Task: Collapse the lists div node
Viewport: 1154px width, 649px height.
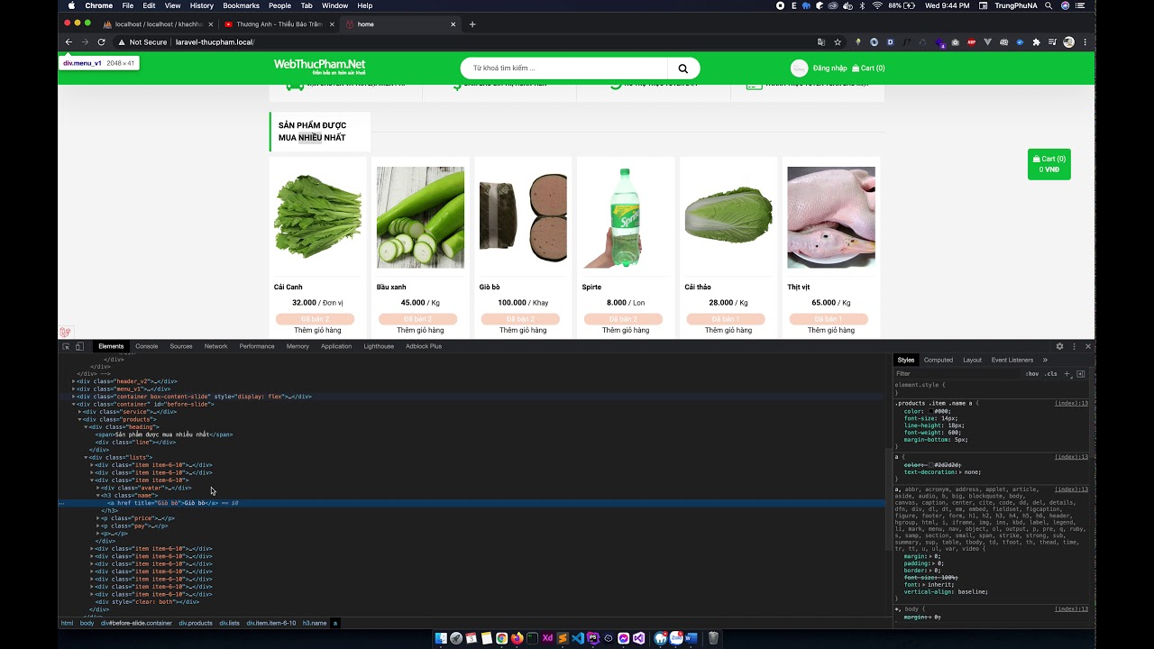Action: pos(86,457)
